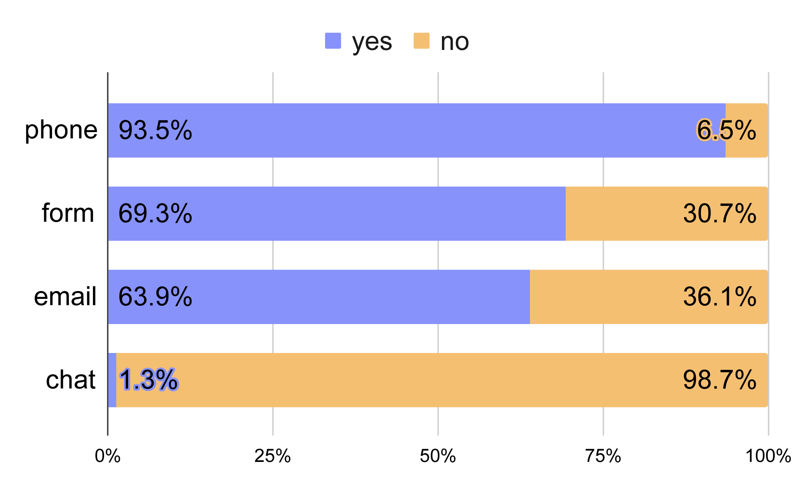
Task: Click the 100% axis tick label
Action: click(x=768, y=456)
